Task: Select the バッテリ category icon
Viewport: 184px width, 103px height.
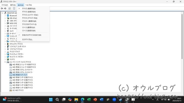Action: point(8,59)
